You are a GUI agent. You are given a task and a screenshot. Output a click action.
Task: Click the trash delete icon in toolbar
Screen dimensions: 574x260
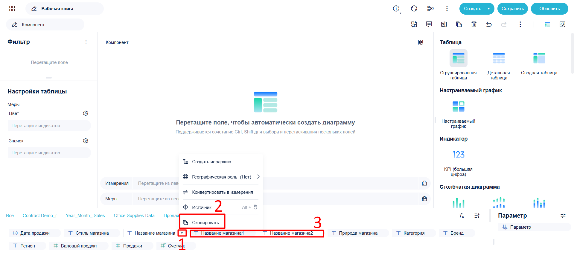point(474,24)
